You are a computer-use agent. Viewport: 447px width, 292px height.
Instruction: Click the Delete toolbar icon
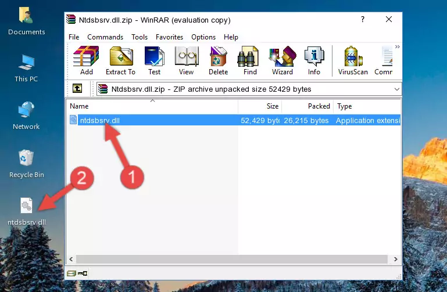tap(219, 60)
